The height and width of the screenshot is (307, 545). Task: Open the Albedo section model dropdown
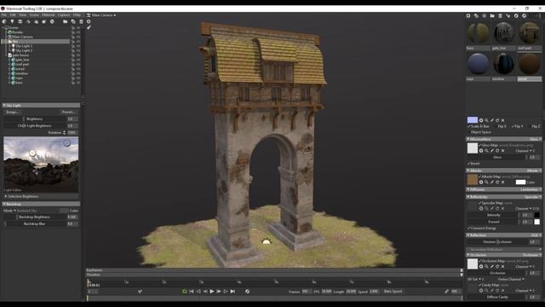click(534, 171)
